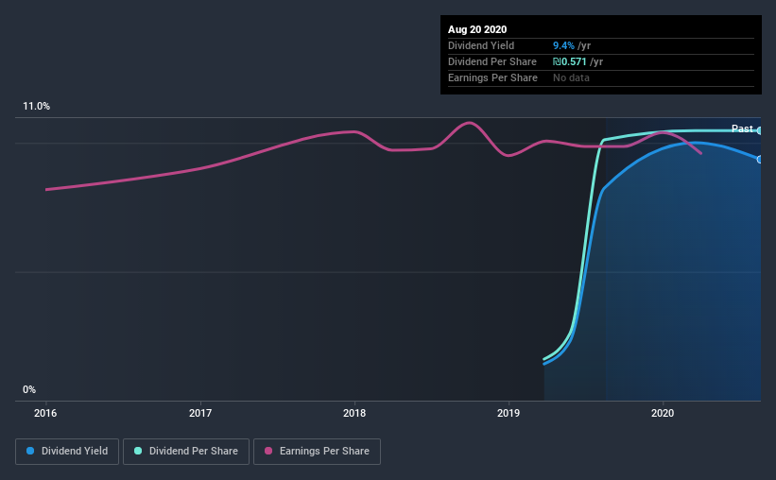Screen dimensions: 776x480
Task: Click the 2020 x-axis label
Action: pos(663,413)
